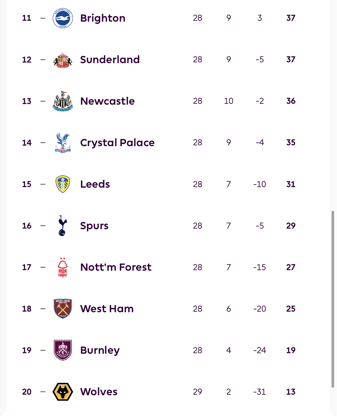This screenshot has height=416, width=337.
Task: Click the Wolves wolf head logo
Action: pyautogui.click(x=63, y=392)
